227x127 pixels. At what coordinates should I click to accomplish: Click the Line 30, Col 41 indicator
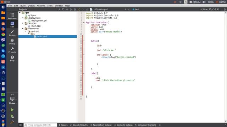click(211, 10)
